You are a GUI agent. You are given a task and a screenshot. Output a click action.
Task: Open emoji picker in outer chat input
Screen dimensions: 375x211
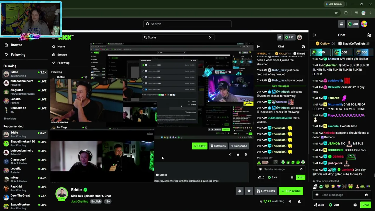click(366, 195)
